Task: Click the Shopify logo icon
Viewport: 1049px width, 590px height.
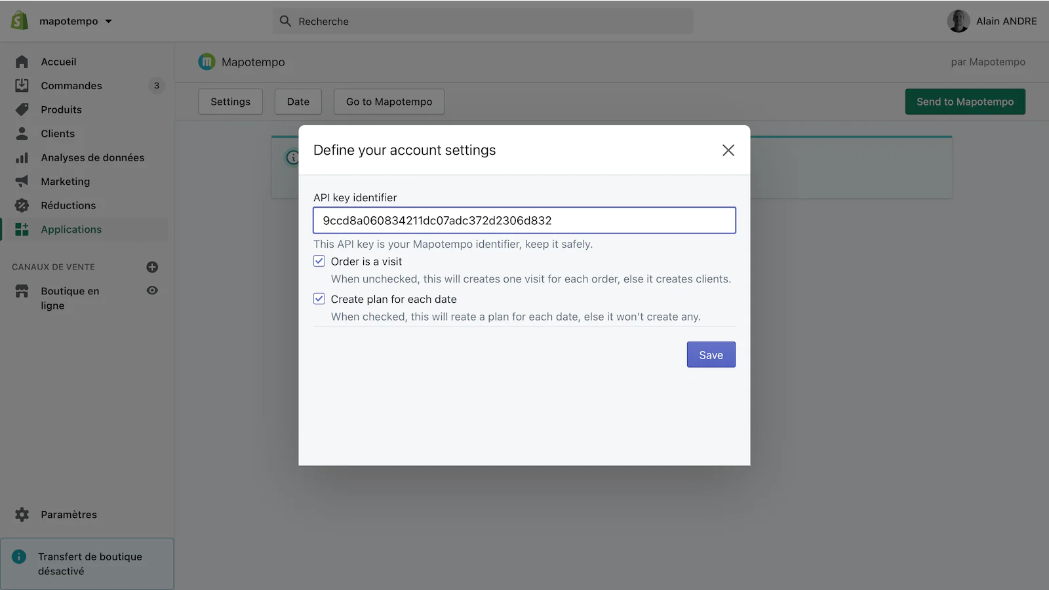Action: pyautogui.click(x=20, y=21)
